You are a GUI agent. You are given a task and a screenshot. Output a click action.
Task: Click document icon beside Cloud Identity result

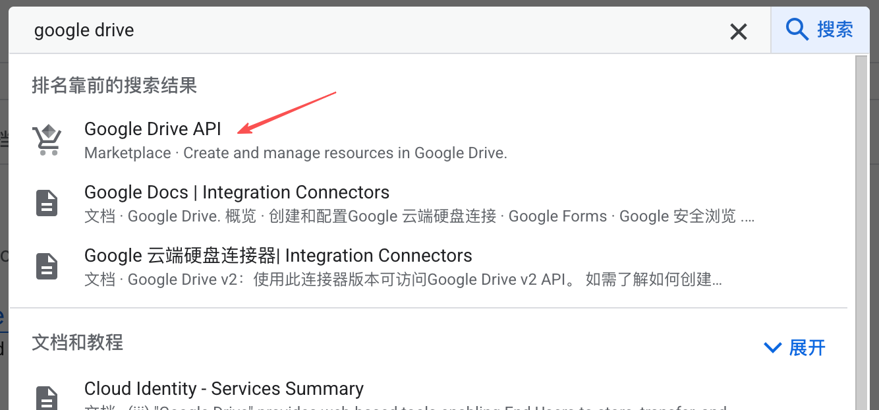tap(47, 397)
